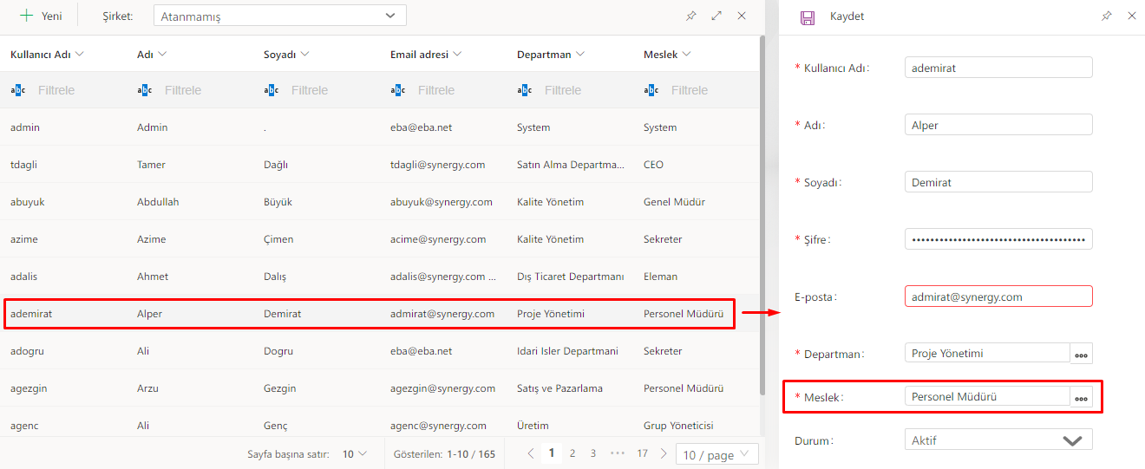Image resolution: width=1145 pixels, height=469 pixels.
Task: Click the next page arrow in pagination
Action: tap(664, 453)
